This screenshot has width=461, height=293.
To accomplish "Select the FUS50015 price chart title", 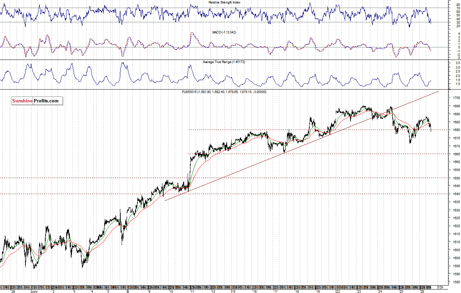I will coord(224,92).
